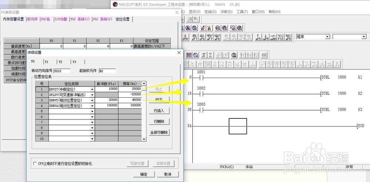Activate the F10 draw line tool
The image size is (370, 182).
click(280, 37)
